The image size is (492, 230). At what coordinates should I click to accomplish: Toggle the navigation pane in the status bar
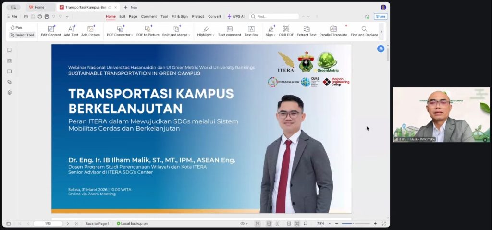(8, 224)
